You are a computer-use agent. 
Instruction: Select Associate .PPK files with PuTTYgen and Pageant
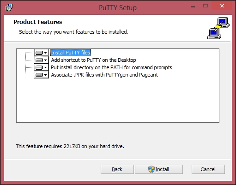(x=104, y=75)
